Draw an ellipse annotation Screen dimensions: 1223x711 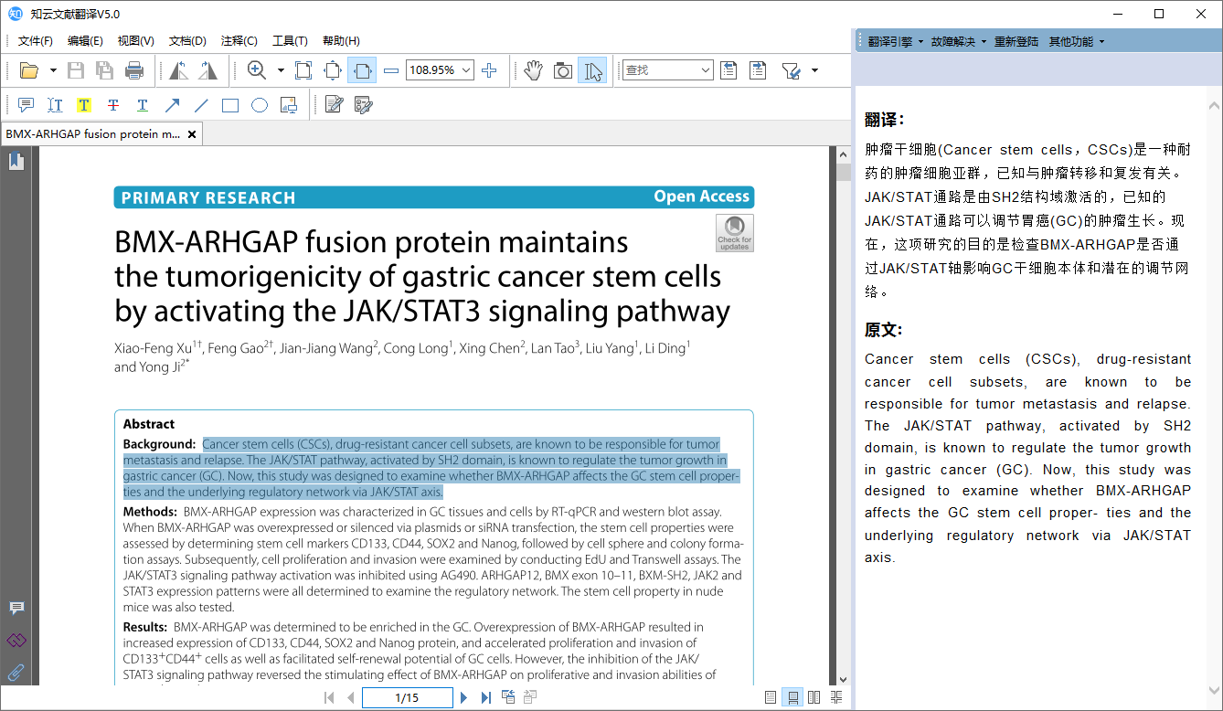(x=260, y=105)
